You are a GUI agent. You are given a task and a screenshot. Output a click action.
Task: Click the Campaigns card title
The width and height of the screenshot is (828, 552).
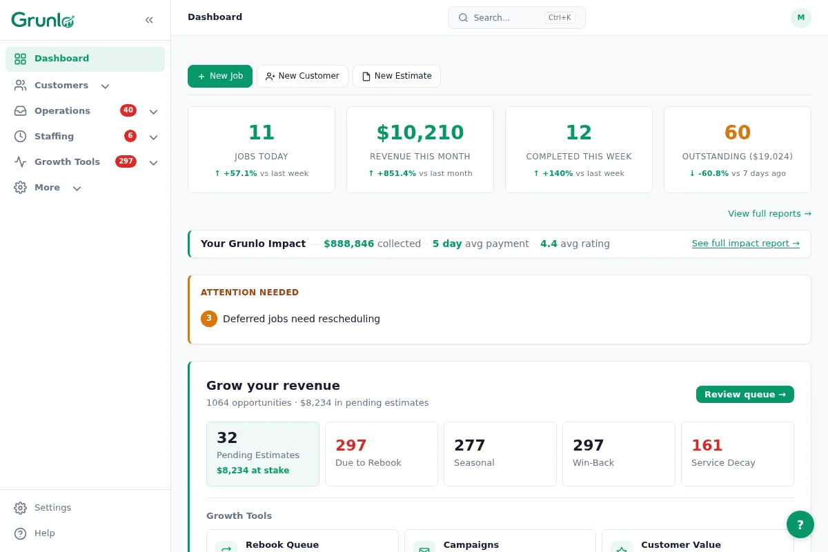(x=471, y=545)
